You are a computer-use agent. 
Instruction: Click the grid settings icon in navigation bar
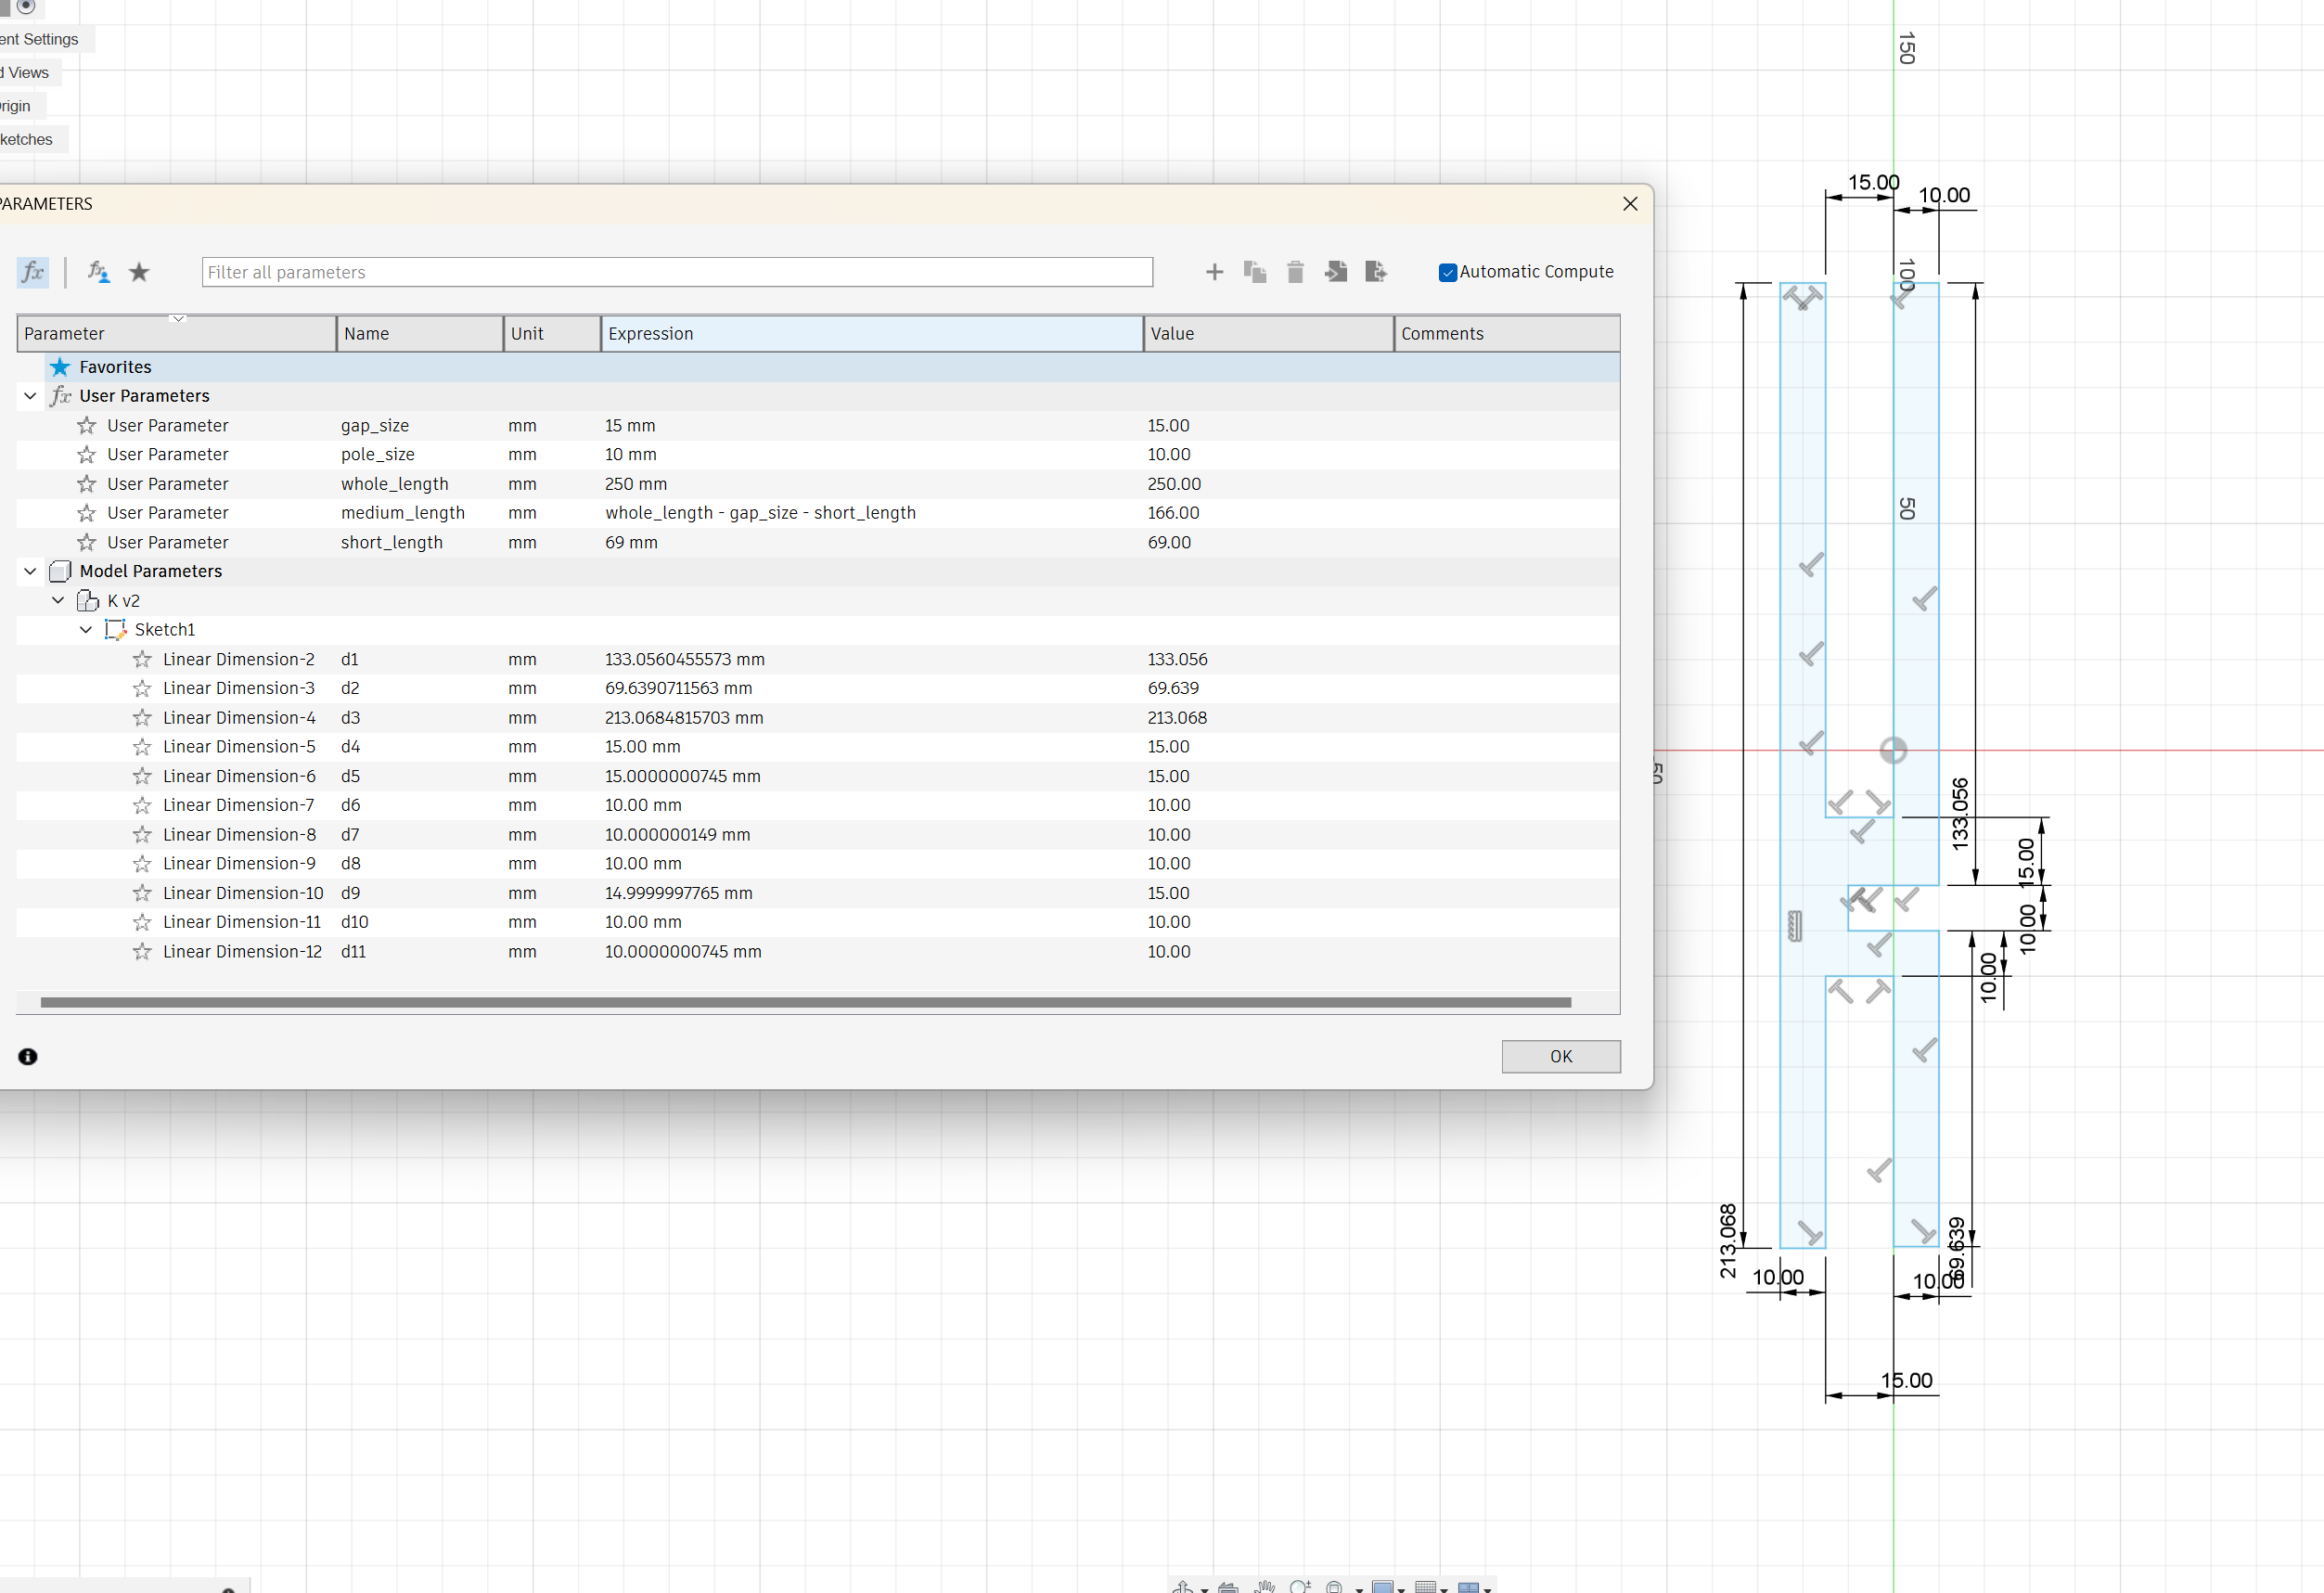[x=1426, y=1587]
